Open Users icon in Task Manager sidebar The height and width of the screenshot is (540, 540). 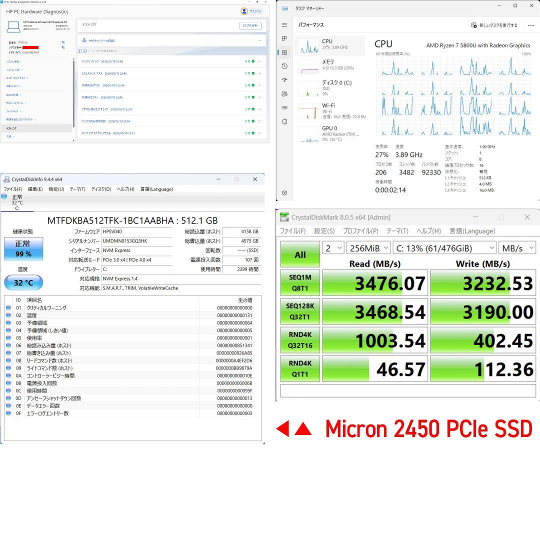point(284,93)
